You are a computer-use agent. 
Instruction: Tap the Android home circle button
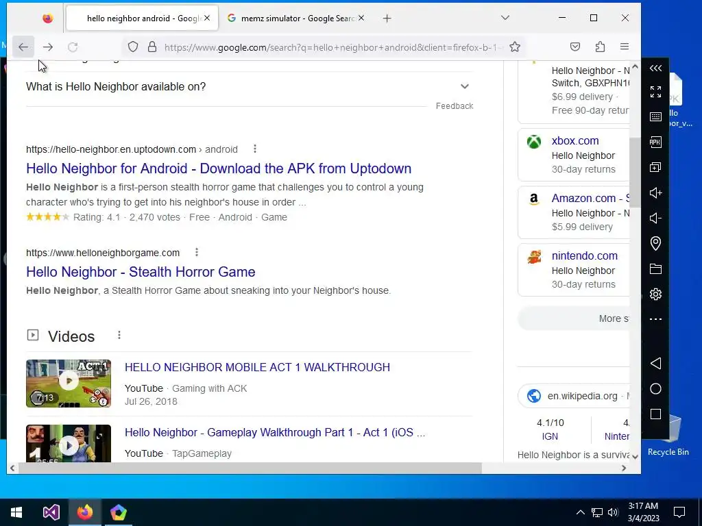(x=655, y=389)
